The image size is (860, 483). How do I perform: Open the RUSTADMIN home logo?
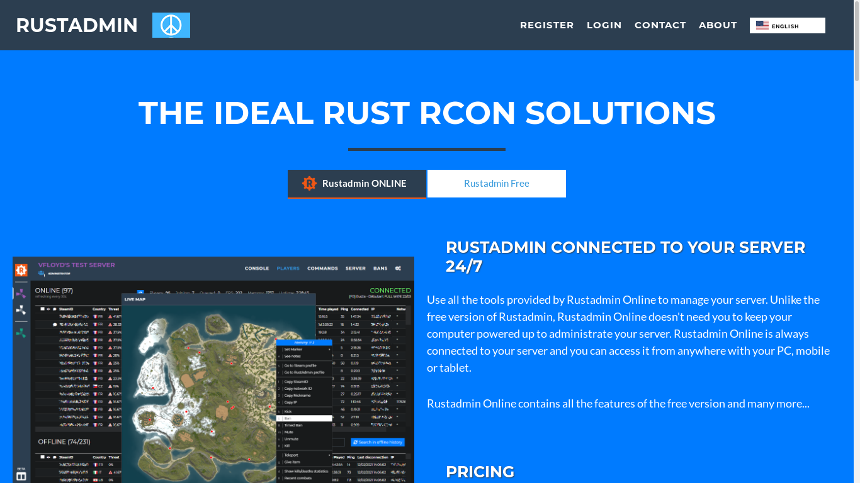77,25
